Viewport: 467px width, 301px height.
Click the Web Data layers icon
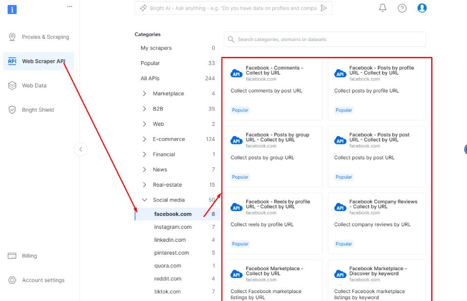[x=12, y=85]
